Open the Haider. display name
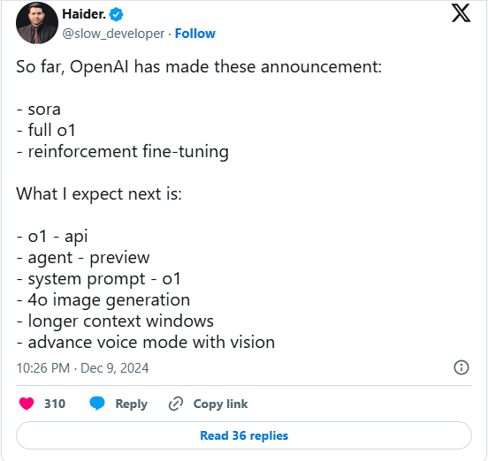 84,14
